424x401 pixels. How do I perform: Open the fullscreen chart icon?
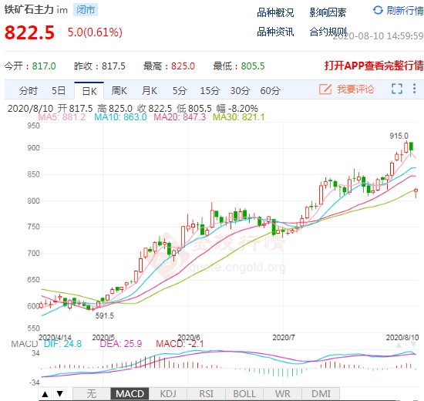pos(397,89)
